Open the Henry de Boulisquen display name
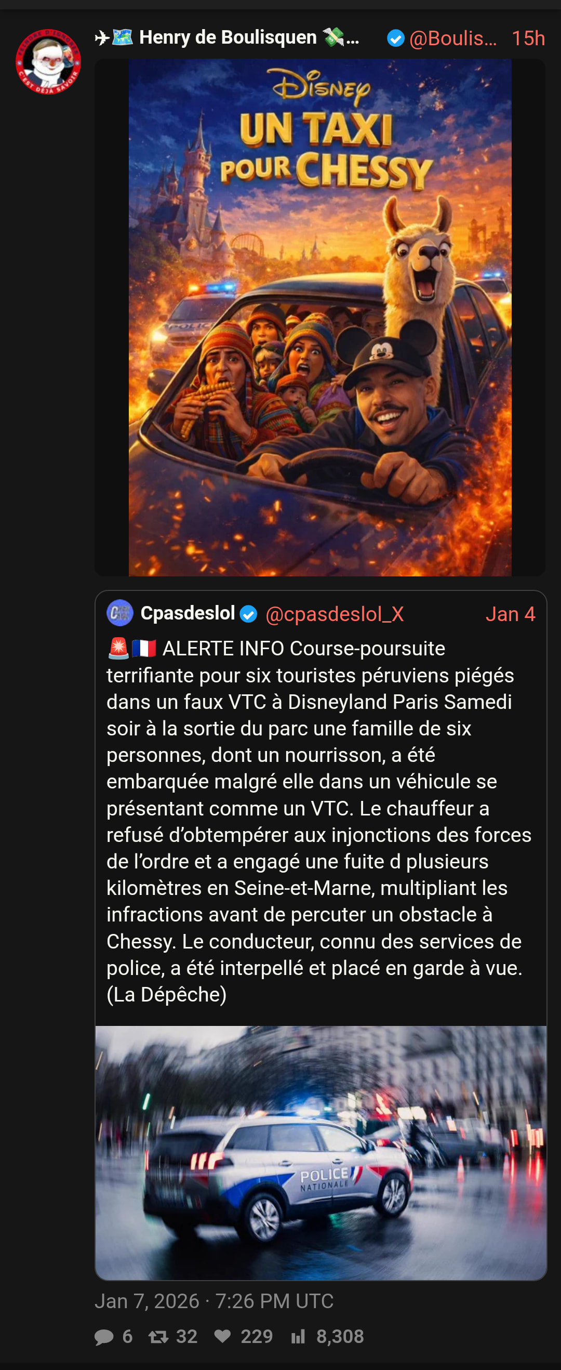 227,38
